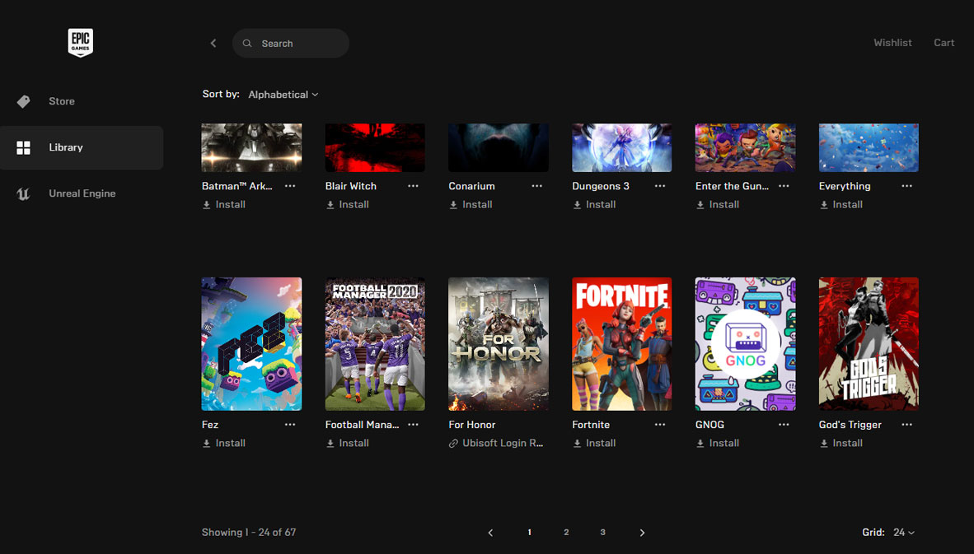
Task: Open more options for GNOG
Action: (x=784, y=425)
